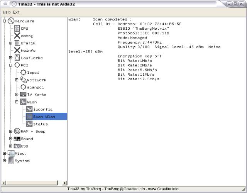Select the Scan Wlan tree label

(x=44, y=117)
